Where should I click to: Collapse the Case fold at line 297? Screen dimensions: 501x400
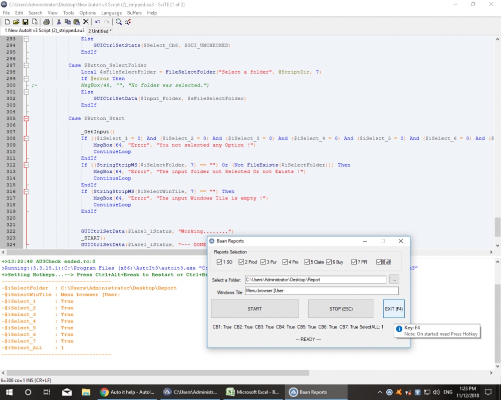tap(27, 65)
